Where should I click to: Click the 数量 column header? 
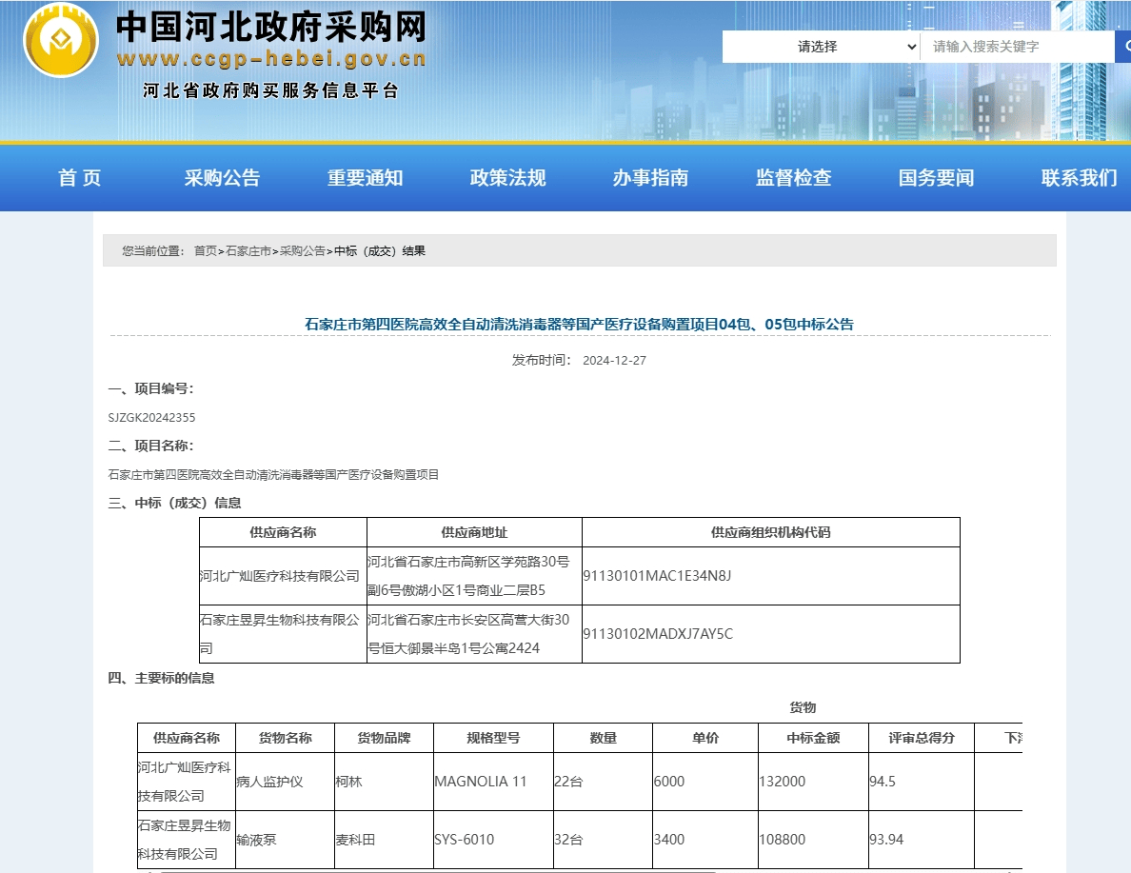[603, 738]
